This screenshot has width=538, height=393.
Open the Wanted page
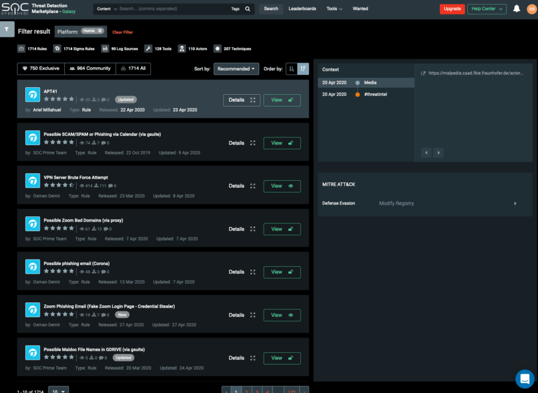pos(360,9)
